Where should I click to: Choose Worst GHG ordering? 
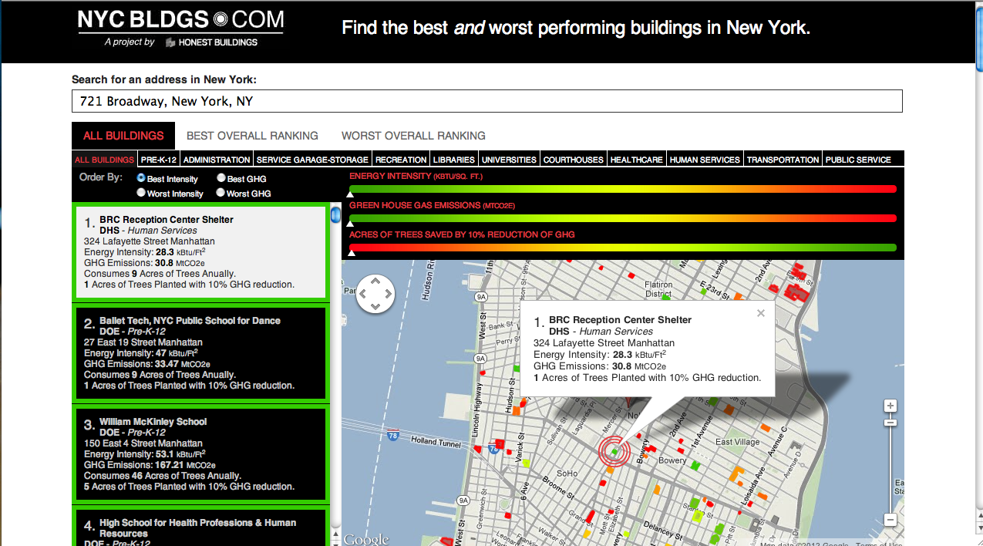click(221, 193)
